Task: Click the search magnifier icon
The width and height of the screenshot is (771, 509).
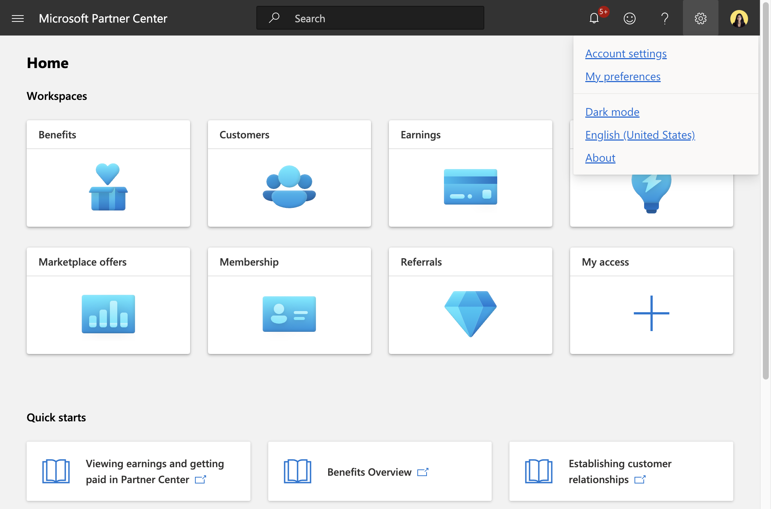Action: pos(274,18)
